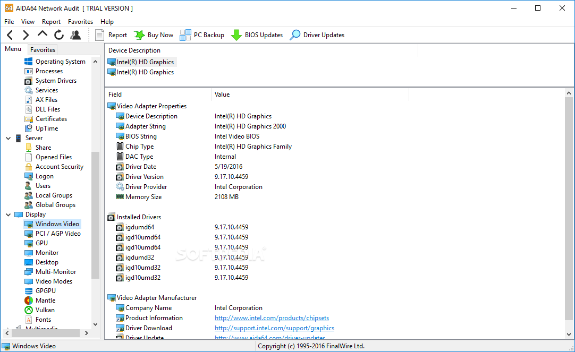Click sidebar horizontal scroll right arrow
575x352 pixels.
87,333
